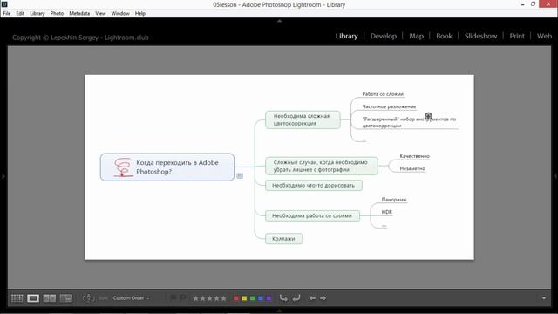
Task: Open the Custom Order sort dropdown
Action: [x=131, y=298]
